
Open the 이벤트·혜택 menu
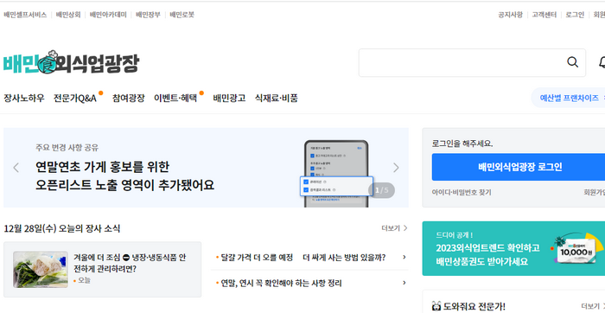point(175,98)
